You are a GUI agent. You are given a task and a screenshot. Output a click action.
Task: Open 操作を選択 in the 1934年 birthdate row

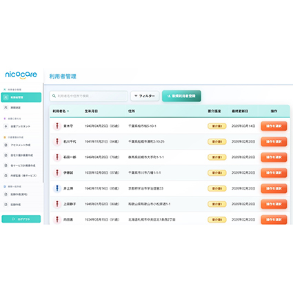(274, 219)
